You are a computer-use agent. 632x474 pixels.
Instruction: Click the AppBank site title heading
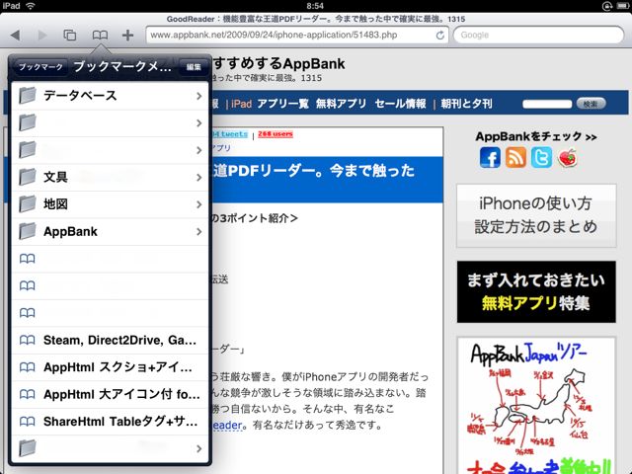click(278, 63)
